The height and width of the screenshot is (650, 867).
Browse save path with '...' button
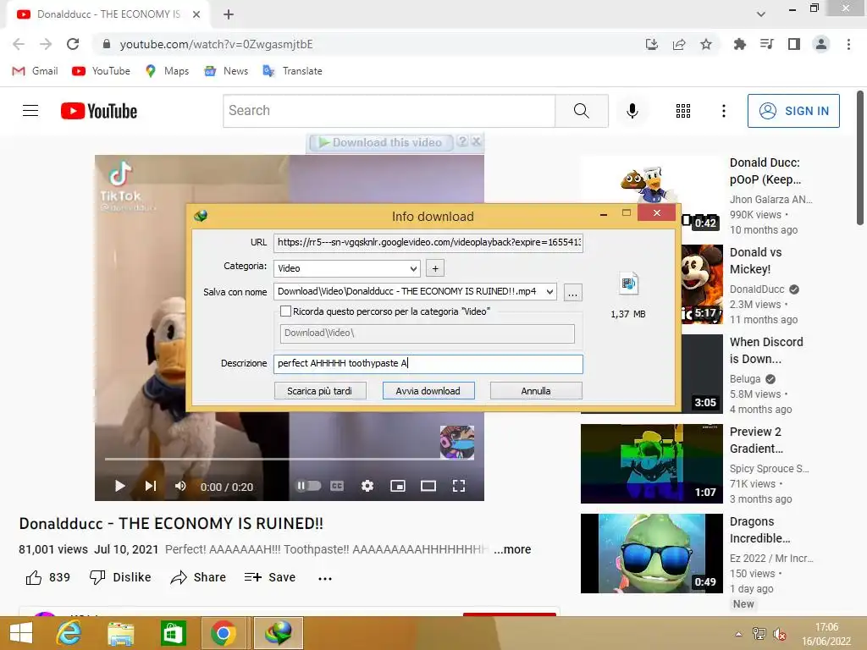pos(573,292)
